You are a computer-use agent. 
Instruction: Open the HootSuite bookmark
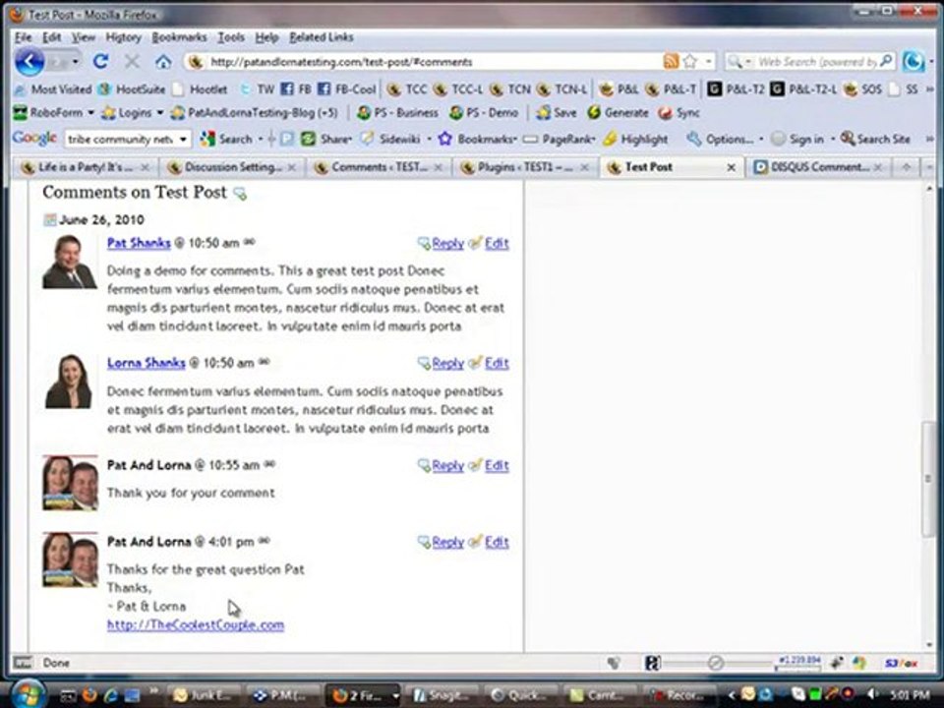click(132, 89)
